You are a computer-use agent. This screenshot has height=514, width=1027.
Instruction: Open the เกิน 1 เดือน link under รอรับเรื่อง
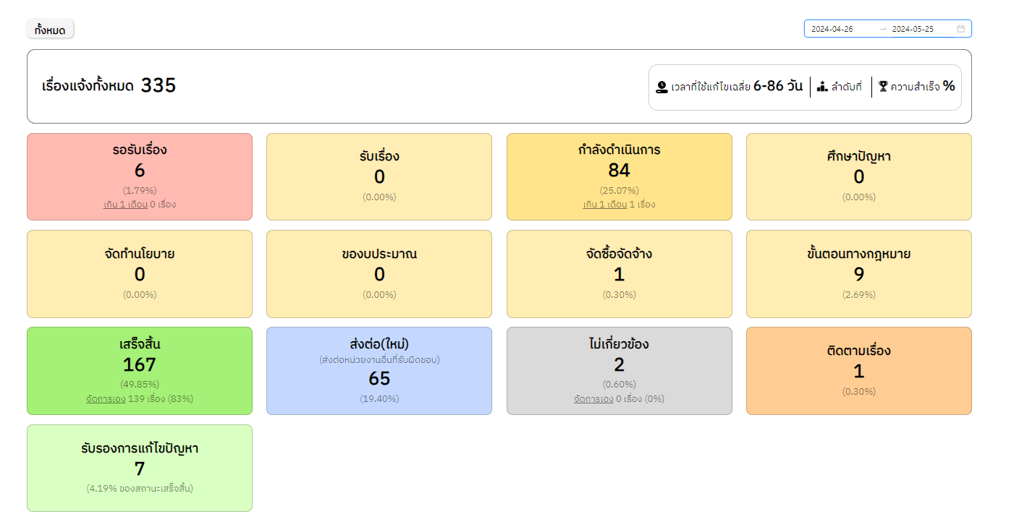(125, 205)
